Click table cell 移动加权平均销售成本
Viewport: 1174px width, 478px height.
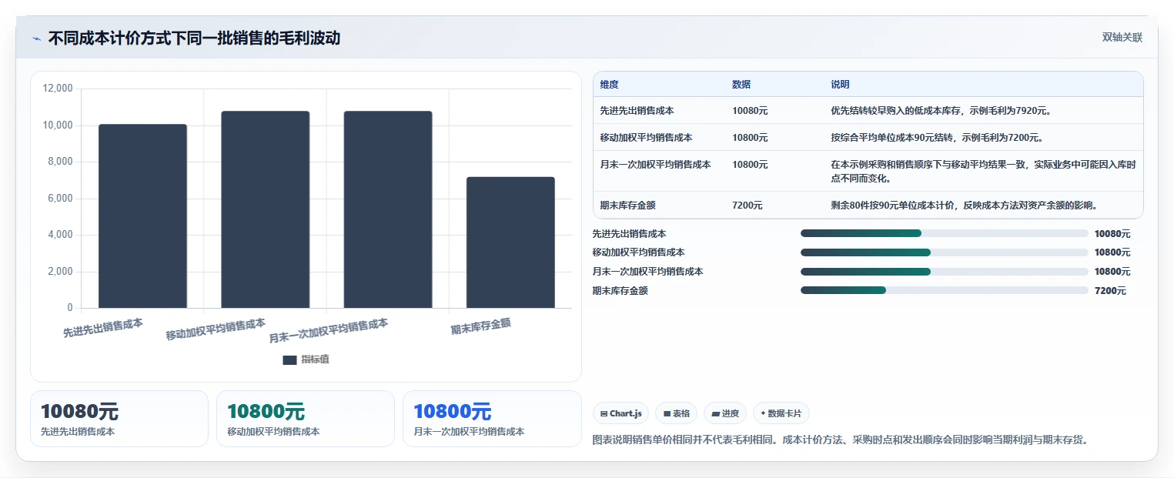[x=646, y=138]
